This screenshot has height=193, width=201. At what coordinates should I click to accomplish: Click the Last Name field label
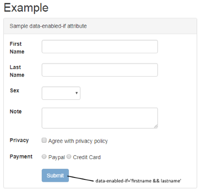pyautogui.click(x=17, y=71)
